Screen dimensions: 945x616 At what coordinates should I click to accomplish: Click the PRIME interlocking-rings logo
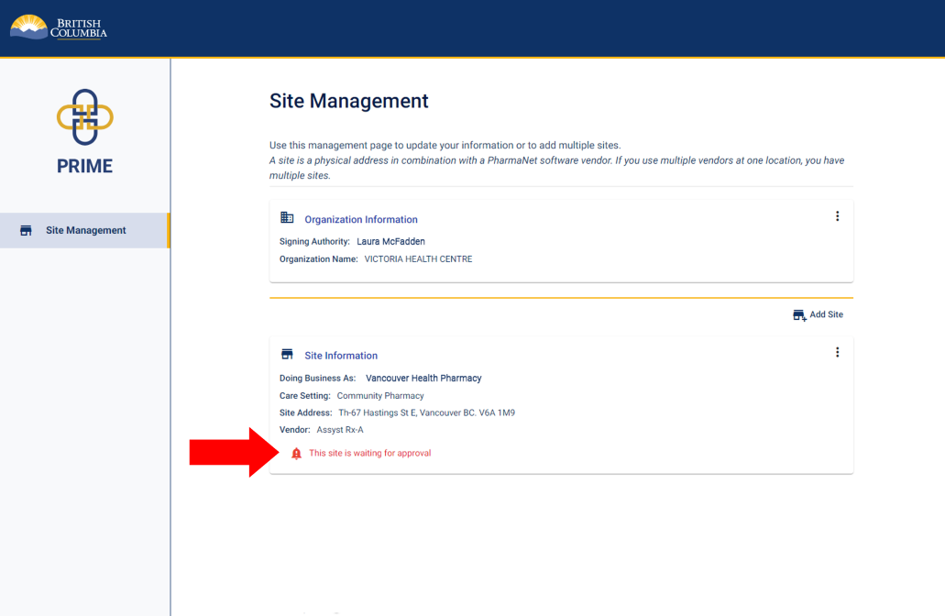click(85, 117)
